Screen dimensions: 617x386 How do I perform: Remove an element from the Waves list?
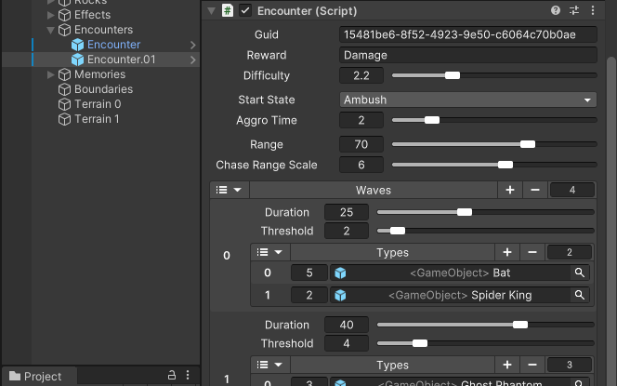(x=534, y=190)
